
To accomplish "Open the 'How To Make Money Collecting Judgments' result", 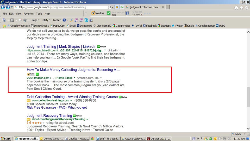I will [x=73, y=70].
